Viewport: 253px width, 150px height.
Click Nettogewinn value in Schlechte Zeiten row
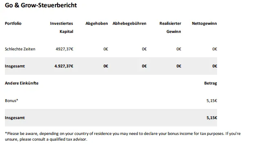point(215,49)
